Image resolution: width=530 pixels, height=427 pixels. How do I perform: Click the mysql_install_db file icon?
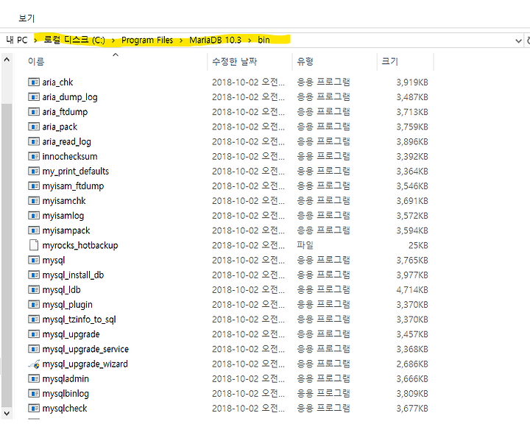[34, 275]
